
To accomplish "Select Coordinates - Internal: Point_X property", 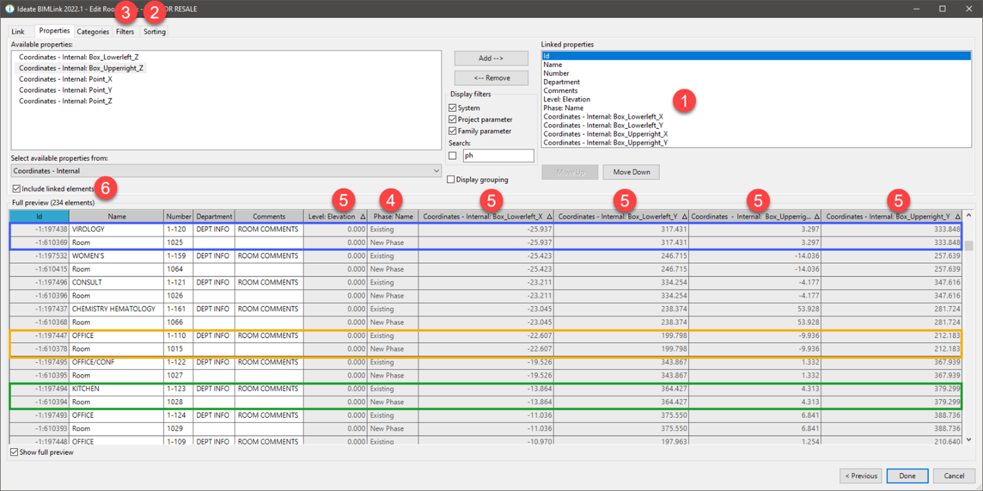I will click(x=66, y=79).
